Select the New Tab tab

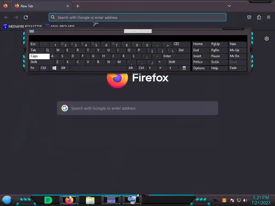point(42,6)
